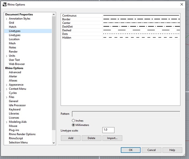The height and width of the screenshot is (159, 189).
Task: Select the Modeling Aids tree item
Action: click(x=18, y=122)
